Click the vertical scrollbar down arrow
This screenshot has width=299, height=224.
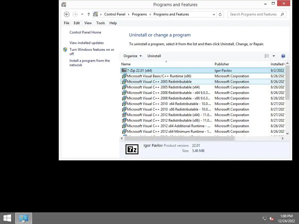(287, 134)
